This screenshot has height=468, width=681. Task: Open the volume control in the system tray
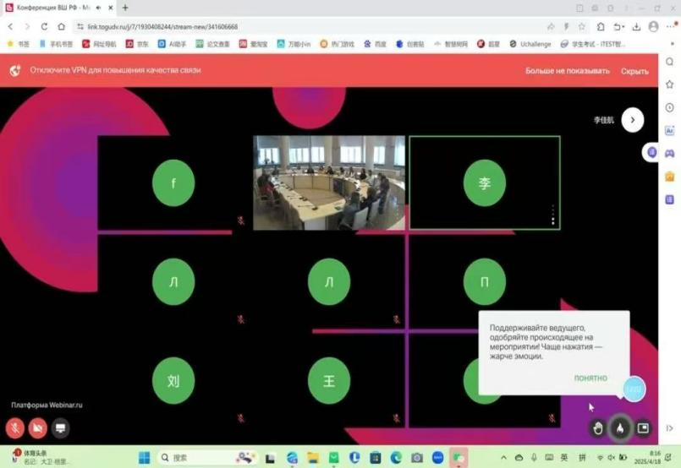611,458
